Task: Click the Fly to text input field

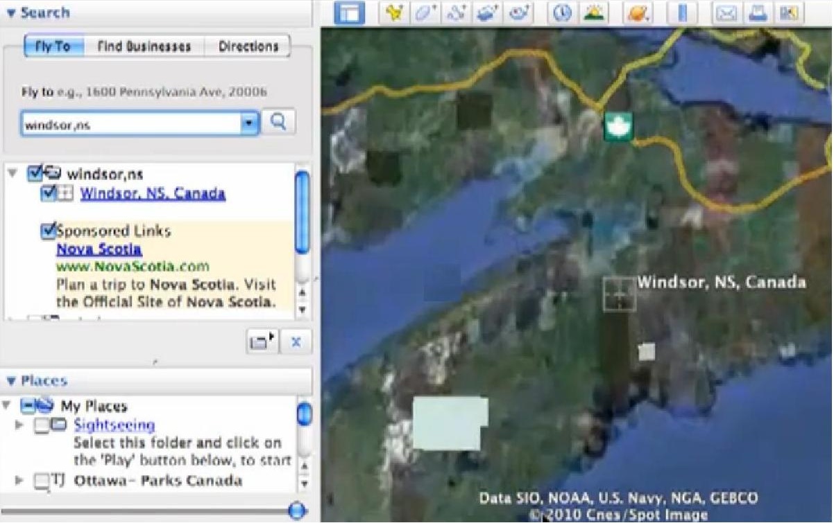Action: coord(131,125)
